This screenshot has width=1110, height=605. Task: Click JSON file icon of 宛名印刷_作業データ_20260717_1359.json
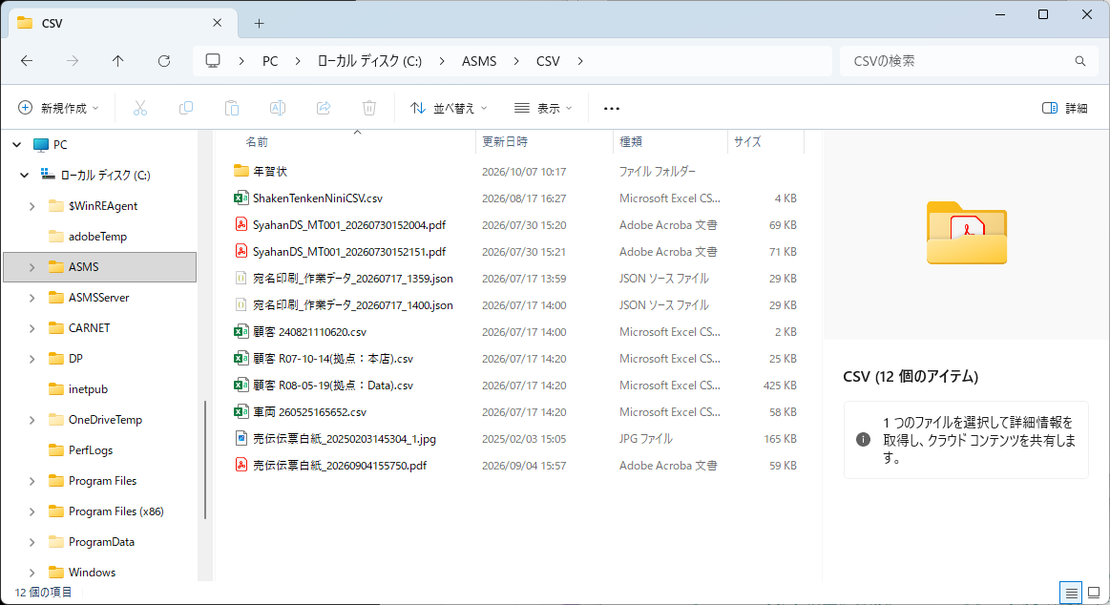[241, 278]
